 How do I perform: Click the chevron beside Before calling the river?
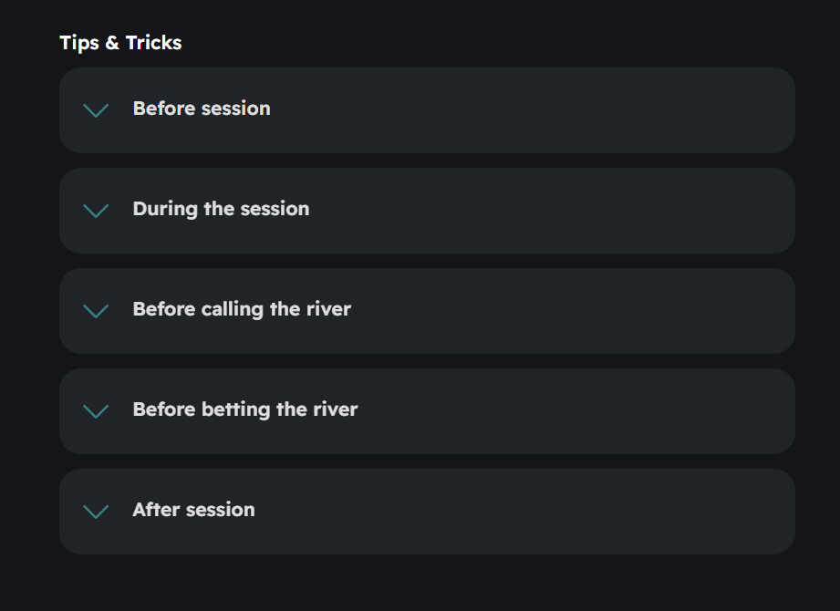point(96,311)
